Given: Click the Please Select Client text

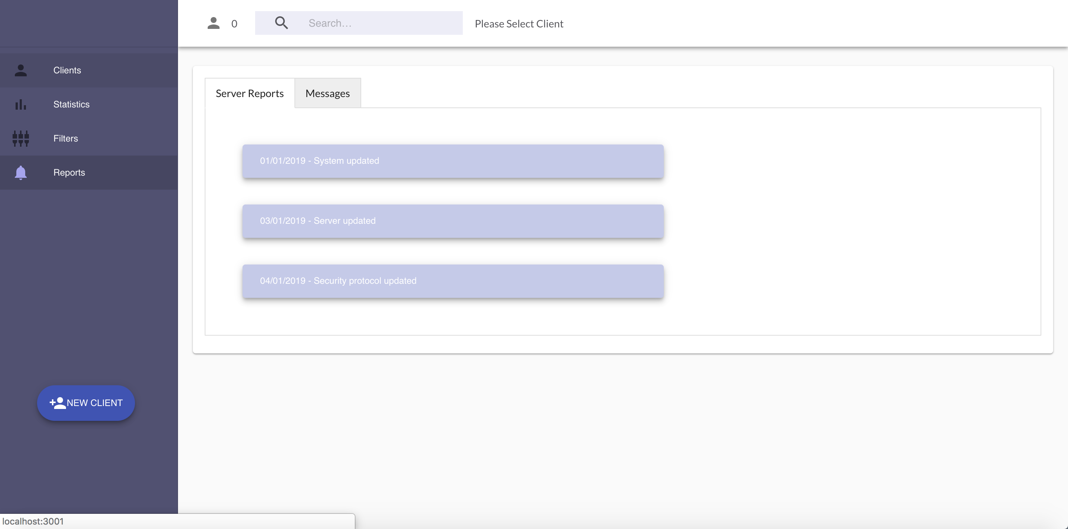Looking at the screenshot, I should pyautogui.click(x=519, y=24).
